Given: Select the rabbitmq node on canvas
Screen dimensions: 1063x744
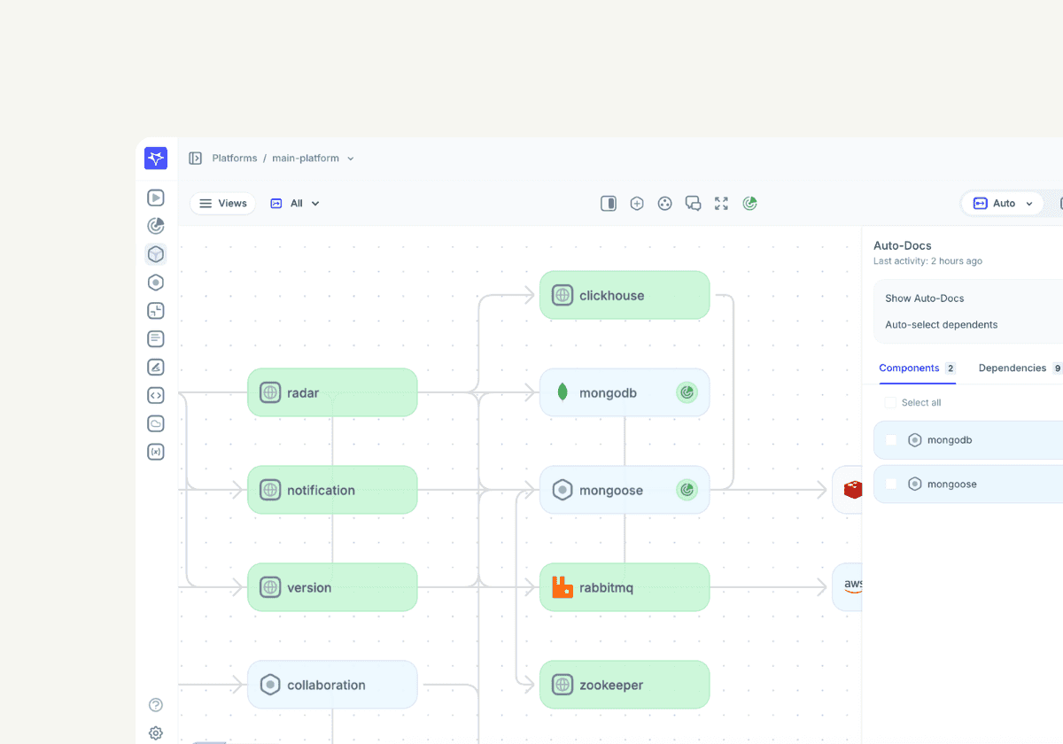Looking at the screenshot, I should click(625, 587).
